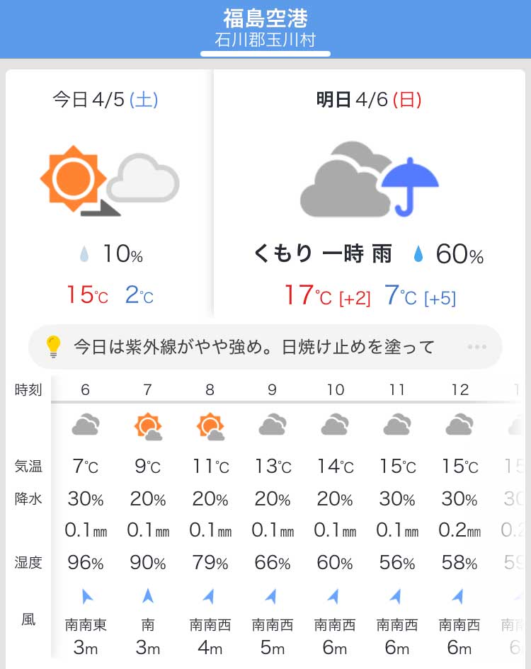Click the 12 o'clock hour column header
The height and width of the screenshot is (669, 531).
[460, 389]
